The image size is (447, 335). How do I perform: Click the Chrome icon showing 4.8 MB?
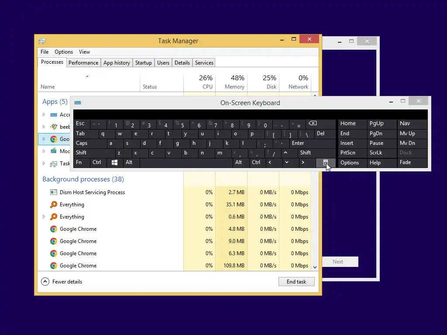coord(54,229)
